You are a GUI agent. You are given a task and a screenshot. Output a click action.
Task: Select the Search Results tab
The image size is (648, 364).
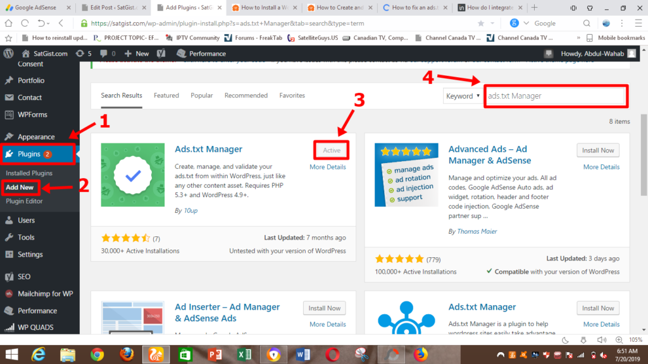[x=121, y=95]
